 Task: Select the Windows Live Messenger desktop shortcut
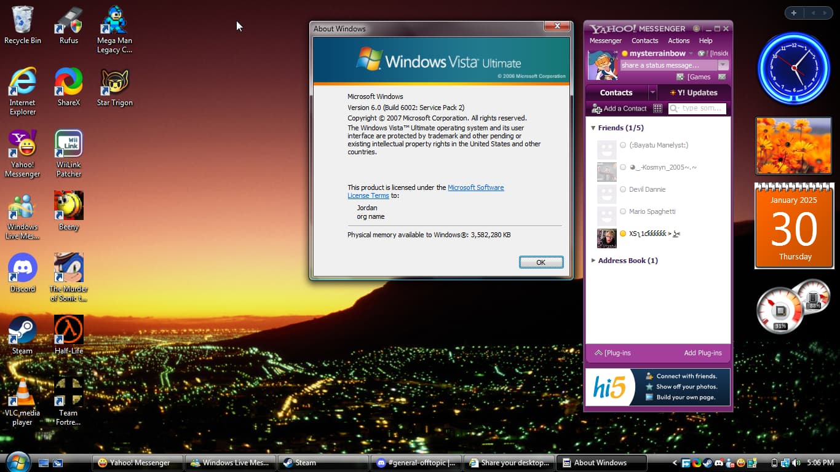pos(23,216)
